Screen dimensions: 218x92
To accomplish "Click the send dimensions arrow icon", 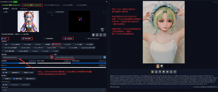I will coord(105,35).
